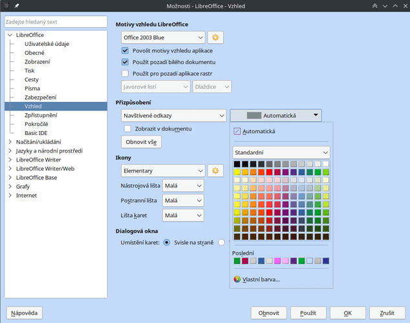Pick the white swatch in palette top row
The width and height of the screenshot is (410, 323).
tap(326, 164)
